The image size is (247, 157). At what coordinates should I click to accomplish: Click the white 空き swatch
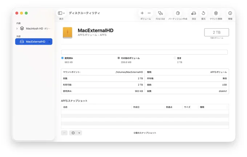pos(175,58)
